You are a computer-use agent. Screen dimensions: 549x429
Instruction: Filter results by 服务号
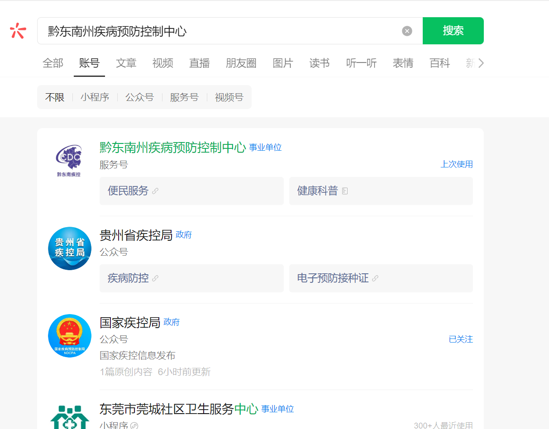(x=184, y=97)
